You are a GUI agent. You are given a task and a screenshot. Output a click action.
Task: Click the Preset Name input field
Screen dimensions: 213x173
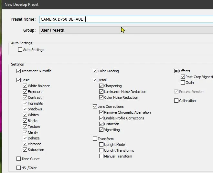point(126,19)
